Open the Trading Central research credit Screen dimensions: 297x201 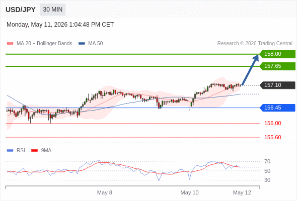click(x=255, y=44)
